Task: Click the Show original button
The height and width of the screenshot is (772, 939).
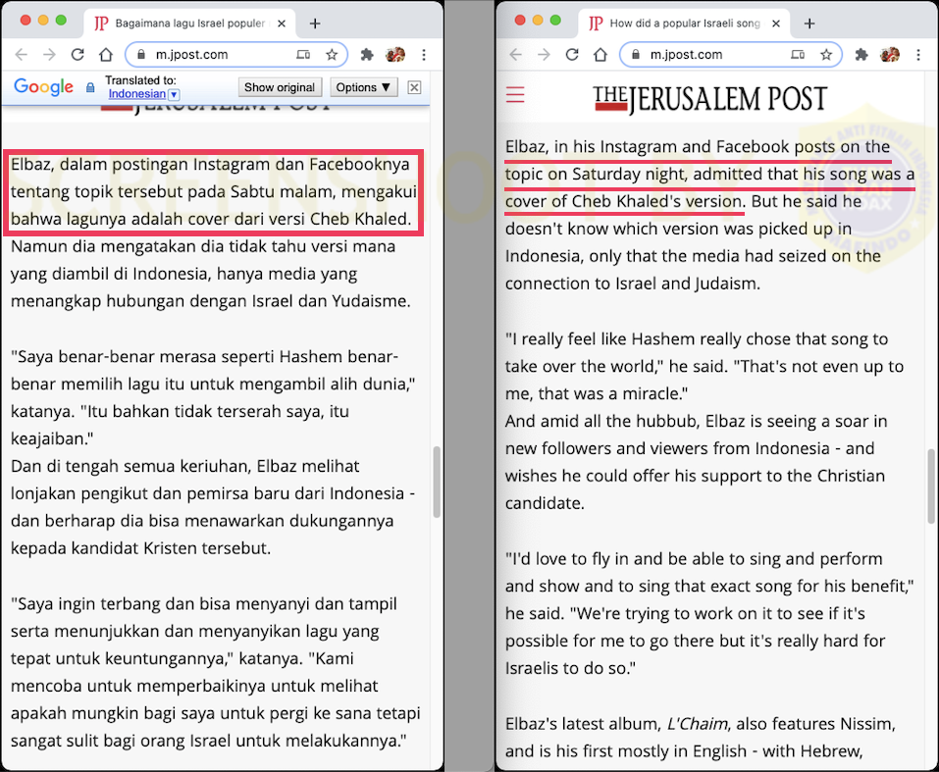Action: pos(280,87)
